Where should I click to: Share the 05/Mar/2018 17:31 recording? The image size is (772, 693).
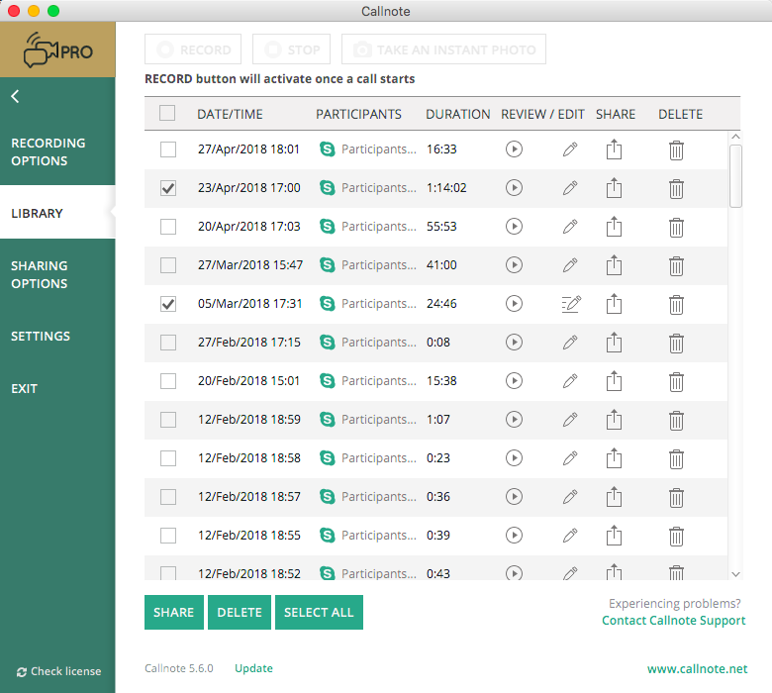click(614, 304)
